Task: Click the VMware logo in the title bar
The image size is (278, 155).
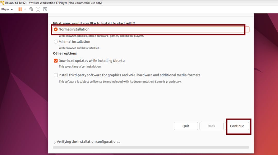Action: coord(2,3)
